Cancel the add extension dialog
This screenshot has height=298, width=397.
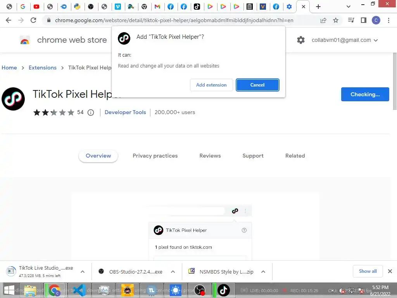[257, 85]
